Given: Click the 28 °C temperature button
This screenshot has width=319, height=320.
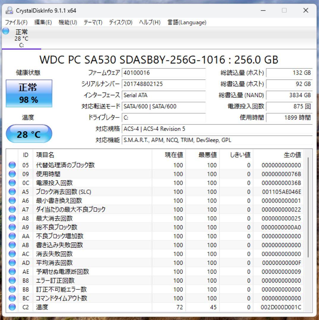Looking at the screenshot, I should pos(29,134).
